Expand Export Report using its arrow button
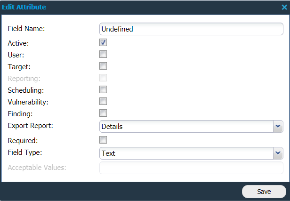This screenshot has width=290, height=201. tap(278, 126)
